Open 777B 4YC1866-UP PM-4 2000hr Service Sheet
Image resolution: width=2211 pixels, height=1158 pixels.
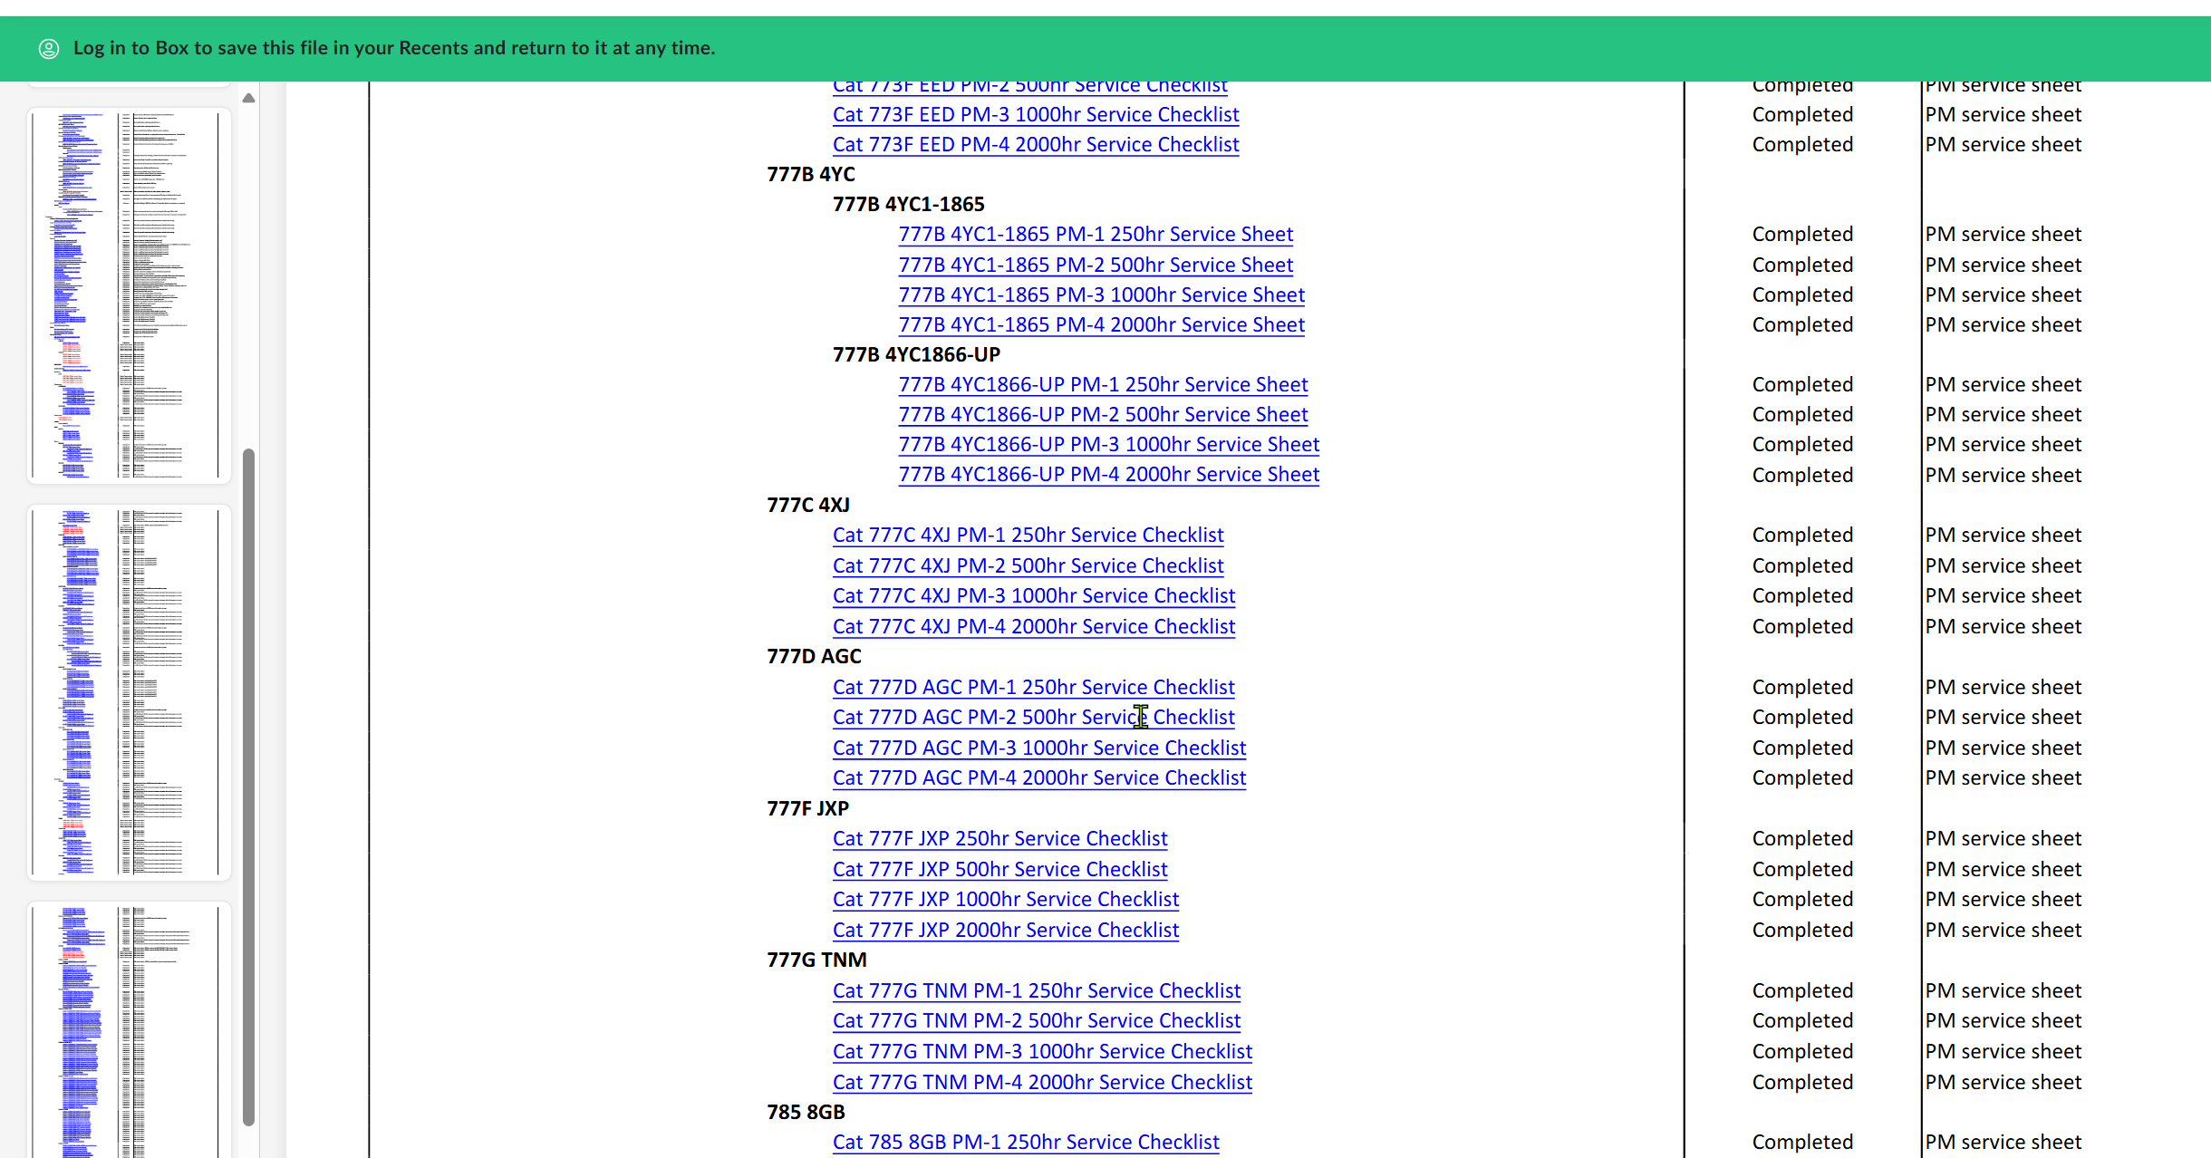tap(1109, 474)
